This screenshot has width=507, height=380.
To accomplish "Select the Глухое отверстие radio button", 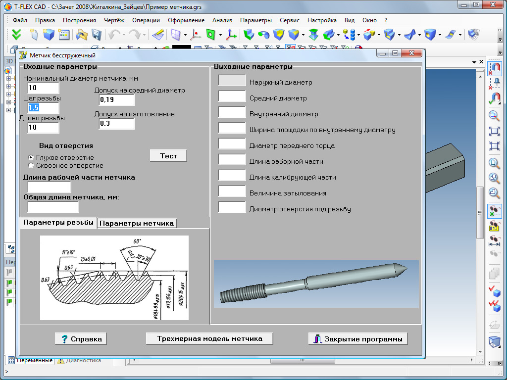I will click(31, 157).
